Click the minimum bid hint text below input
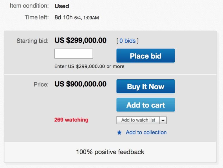The height and width of the screenshot is (168, 223). pyautogui.click(x=89, y=66)
